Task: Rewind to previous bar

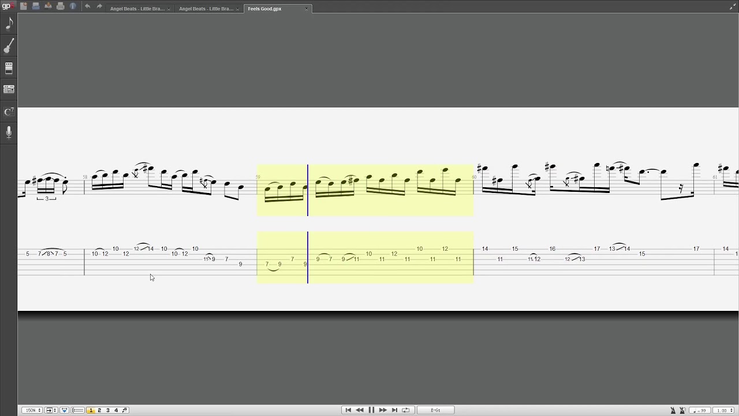Action: pos(360,410)
